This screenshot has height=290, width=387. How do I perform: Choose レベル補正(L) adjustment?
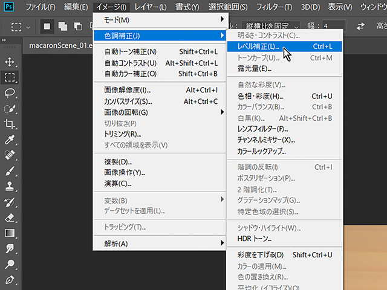coord(285,47)
